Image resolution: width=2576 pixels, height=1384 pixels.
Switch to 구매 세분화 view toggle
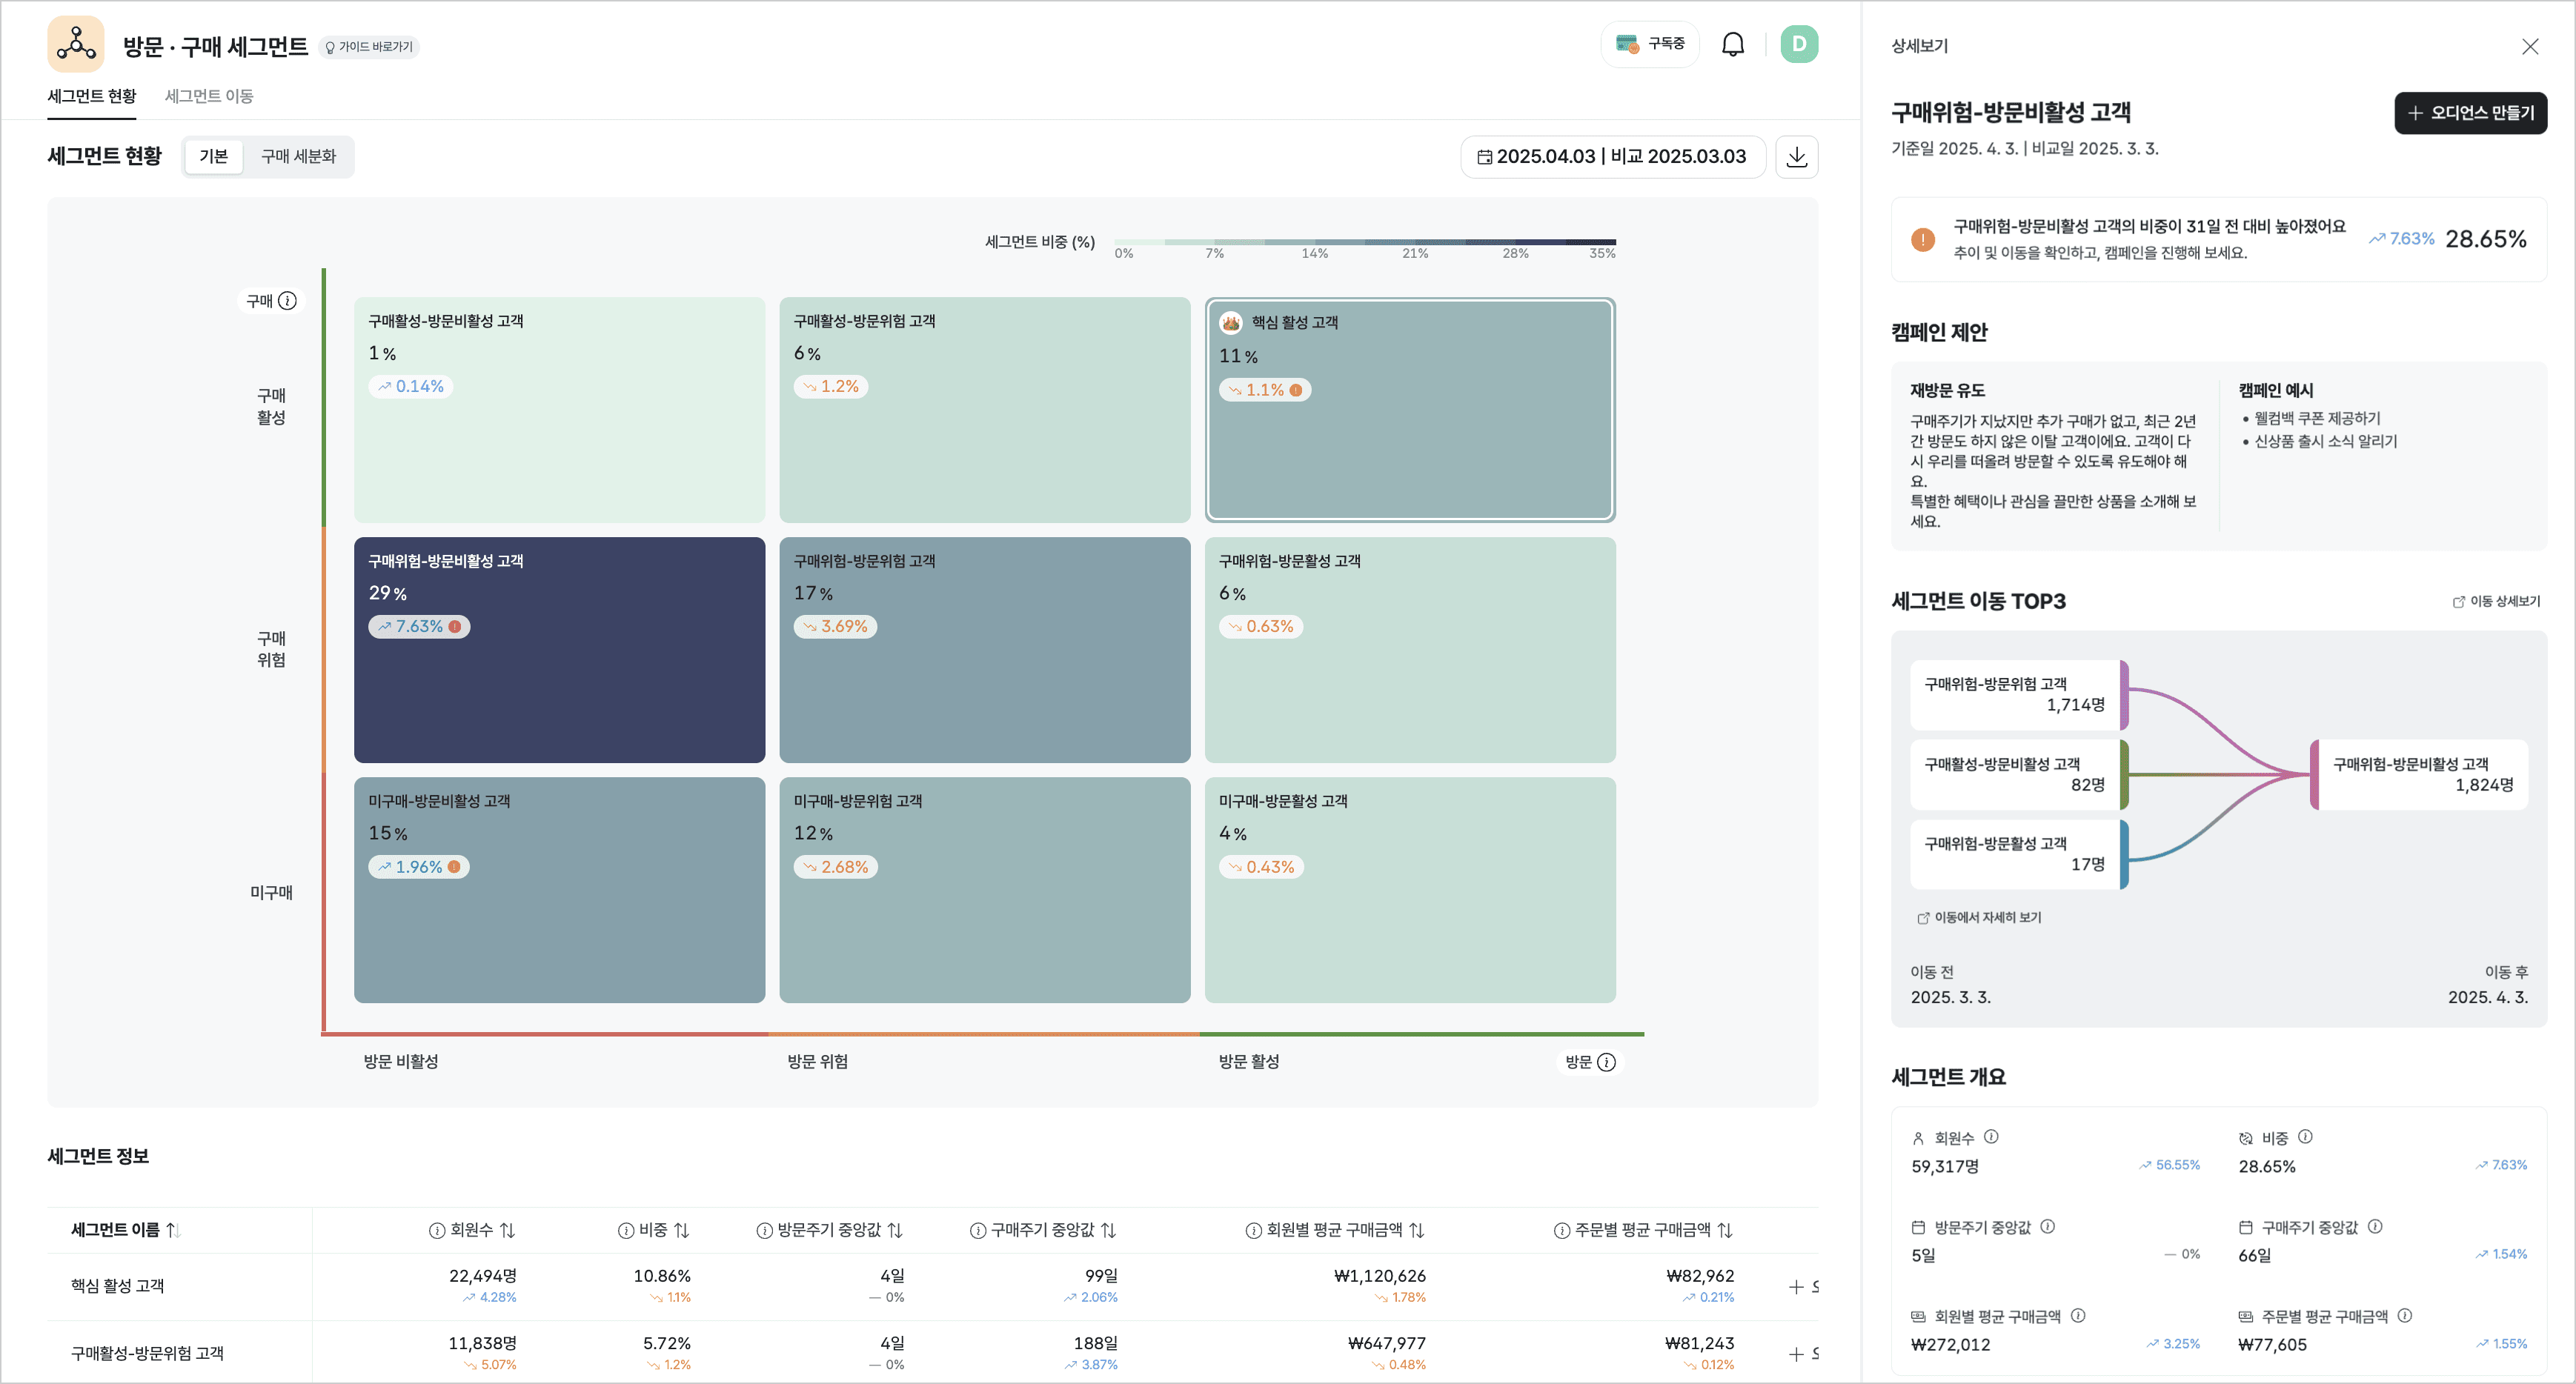pos(298,156)
